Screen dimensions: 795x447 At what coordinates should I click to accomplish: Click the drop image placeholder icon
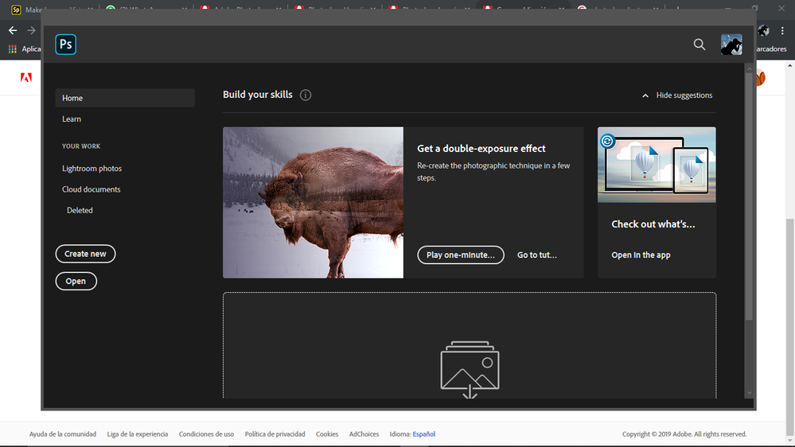pyautogui.click(x=470, y=370)
